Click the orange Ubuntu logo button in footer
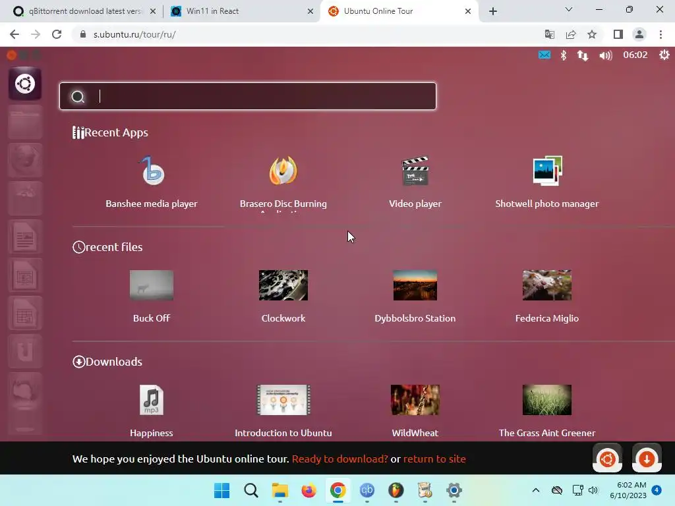 click(607, 459)
